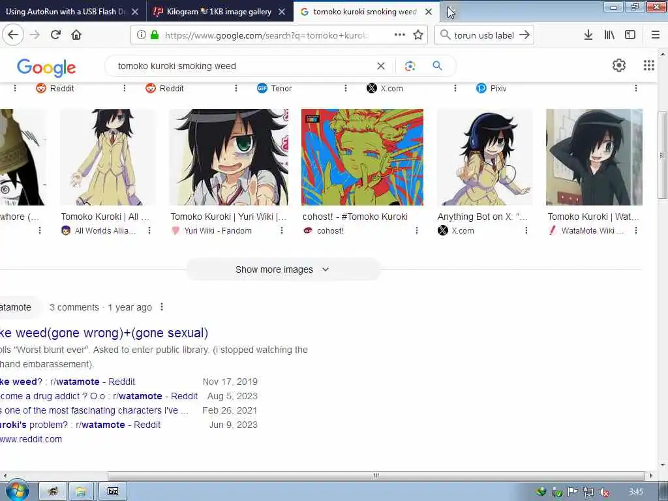Open the browser home page

point(76,35)
